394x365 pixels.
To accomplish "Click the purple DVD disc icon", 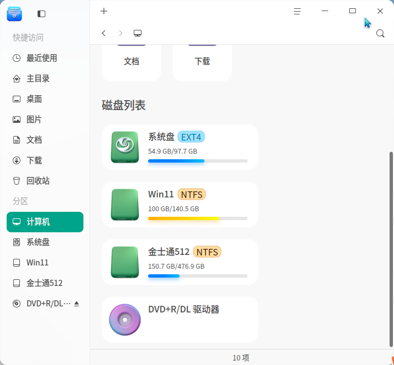I will point(125,320).
